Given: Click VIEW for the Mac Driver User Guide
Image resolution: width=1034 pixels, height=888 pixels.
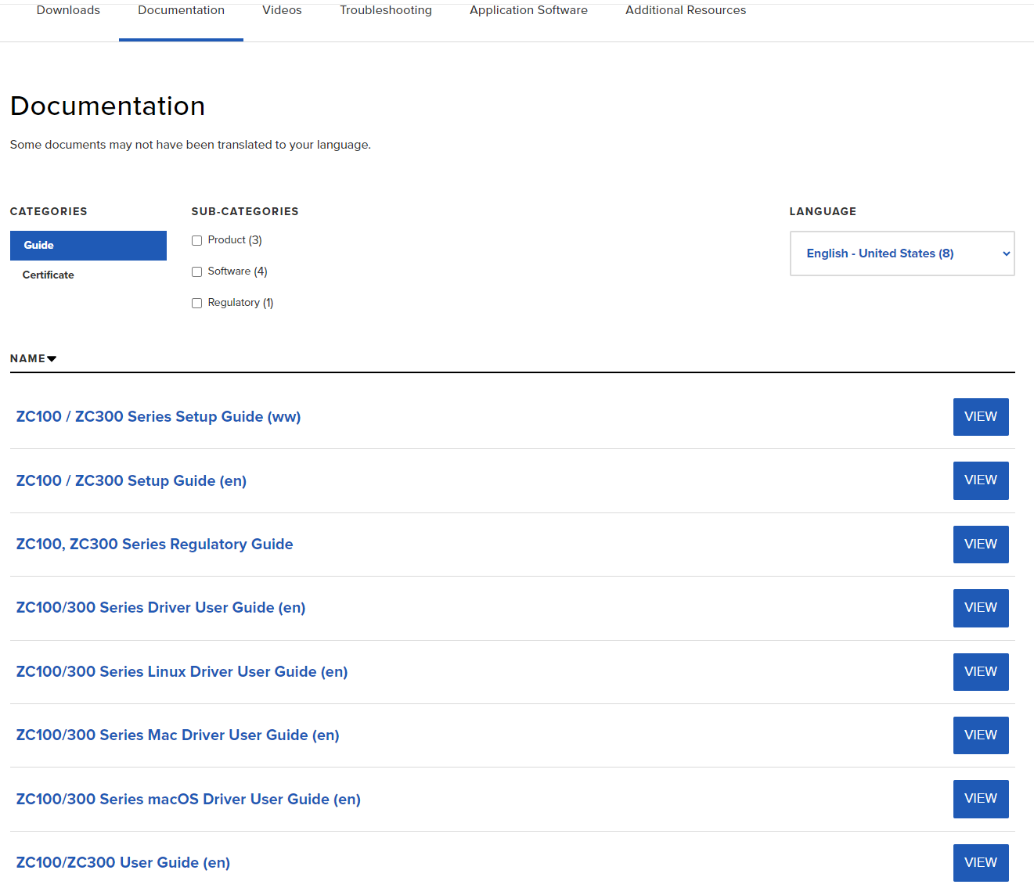Looking at the screenshot, I should [981, 735].
